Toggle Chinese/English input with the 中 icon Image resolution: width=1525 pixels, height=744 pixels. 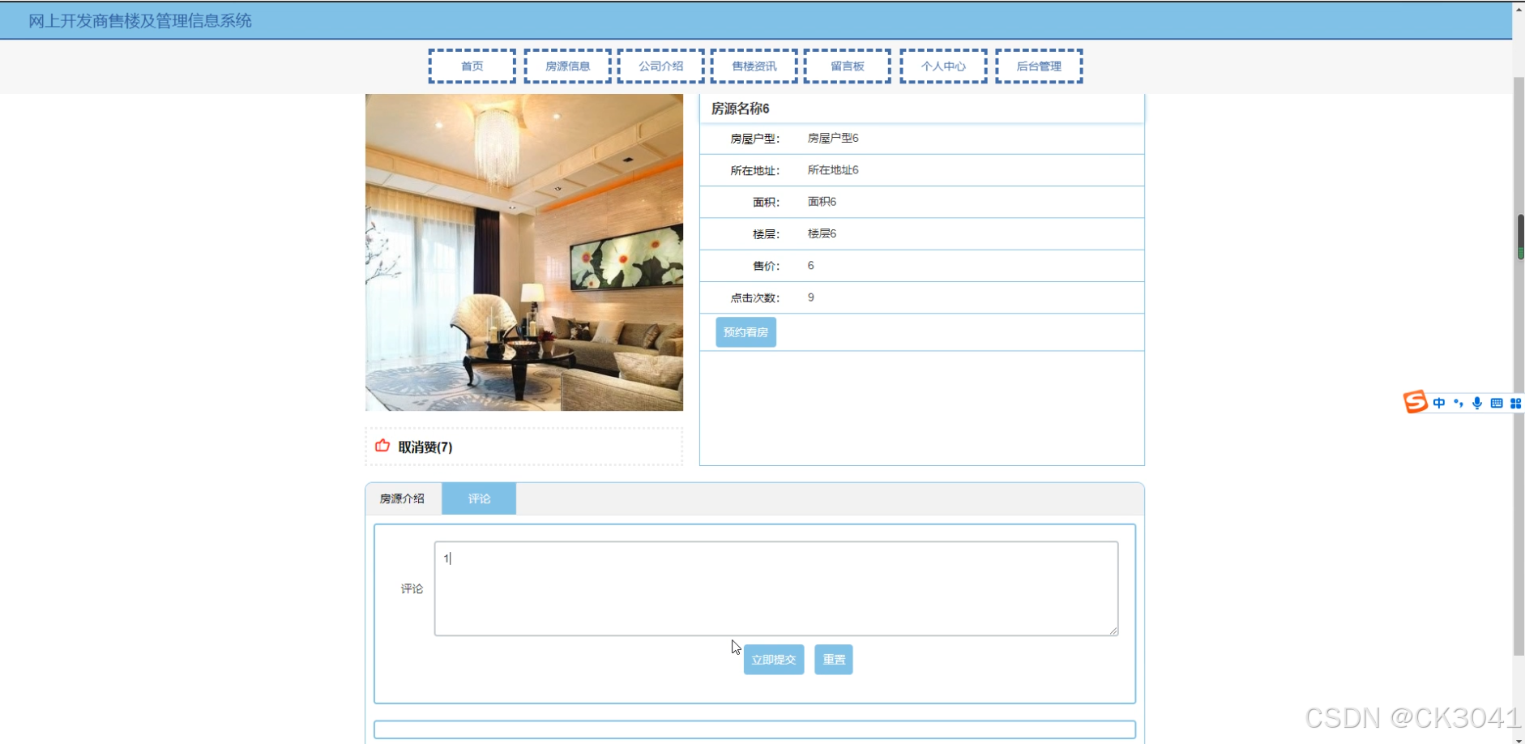1439,403
